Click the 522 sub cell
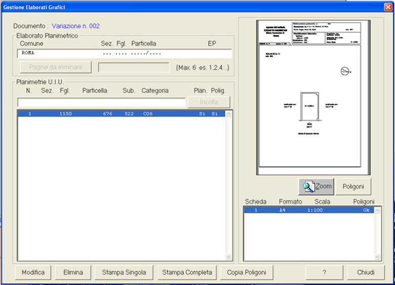This screenshot has width=395, height=285. click(x=129, y=114)
